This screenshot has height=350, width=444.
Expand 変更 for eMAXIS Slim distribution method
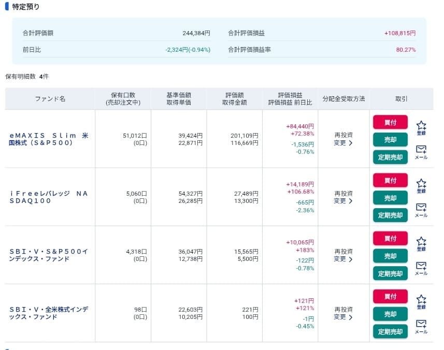(343, 143)
